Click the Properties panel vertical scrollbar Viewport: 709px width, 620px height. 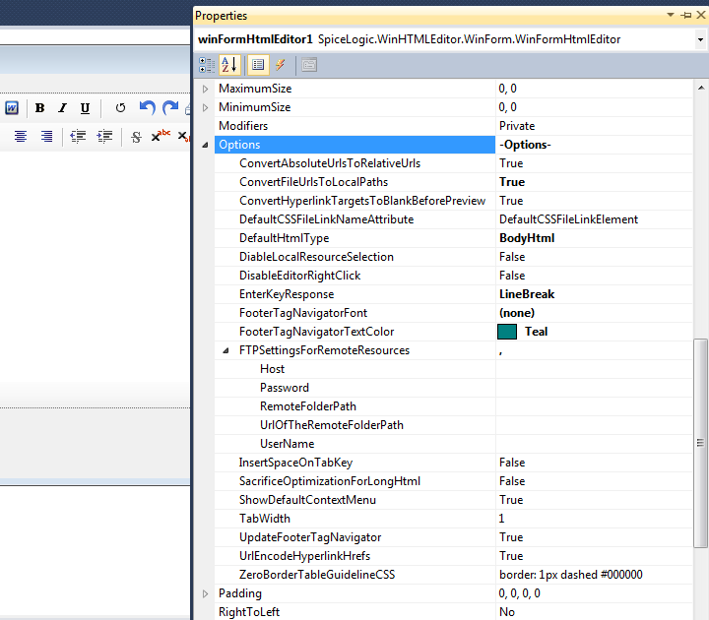coord(700,443)
